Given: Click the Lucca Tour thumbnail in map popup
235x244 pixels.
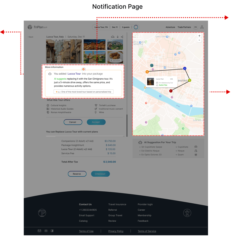Looking at the screenshot, I should point(151,81).
